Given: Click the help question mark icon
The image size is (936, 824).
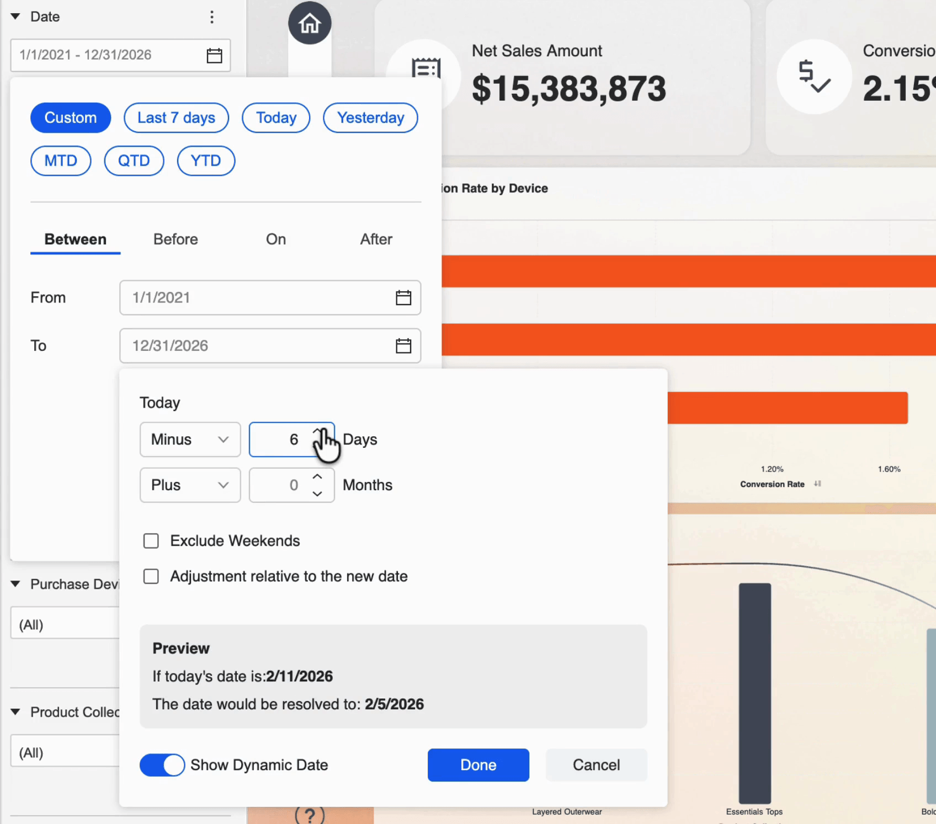Looking at the screenshot, I should 310,815.
